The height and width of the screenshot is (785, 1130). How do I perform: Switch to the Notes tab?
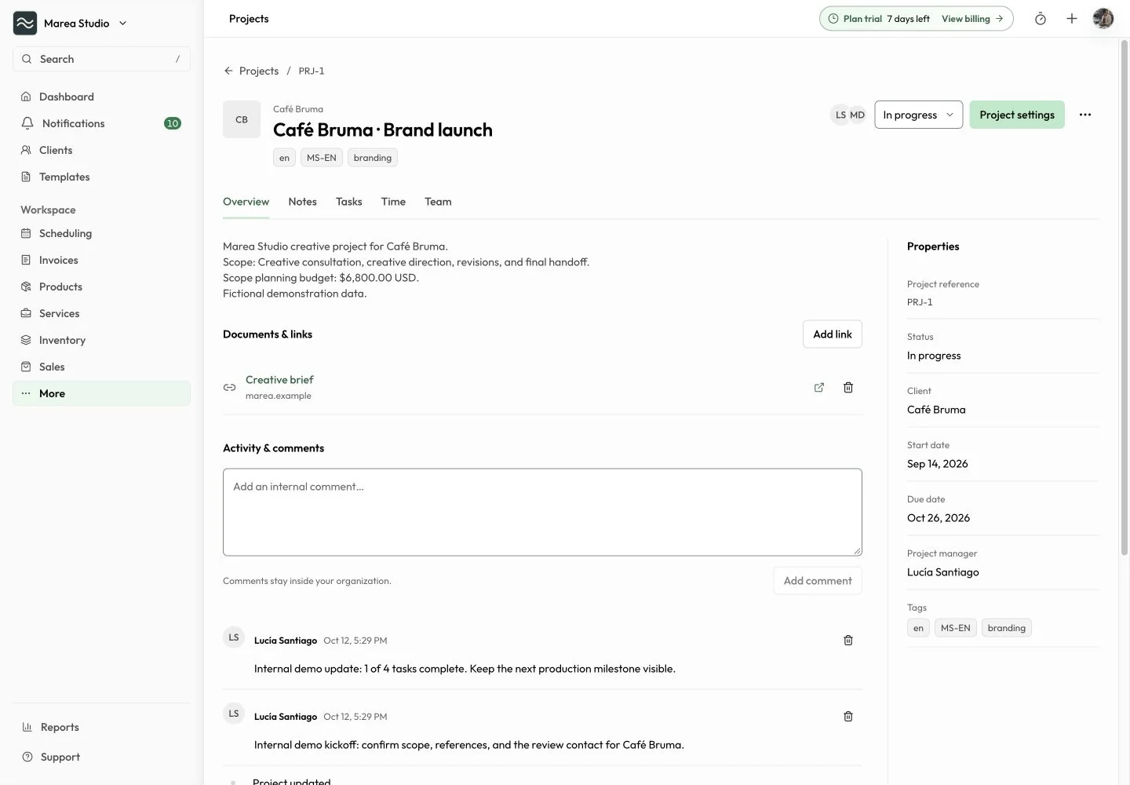pyautogui.click(x=302, y=202)
